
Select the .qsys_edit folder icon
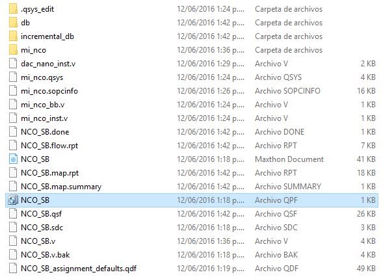[13, 8]
